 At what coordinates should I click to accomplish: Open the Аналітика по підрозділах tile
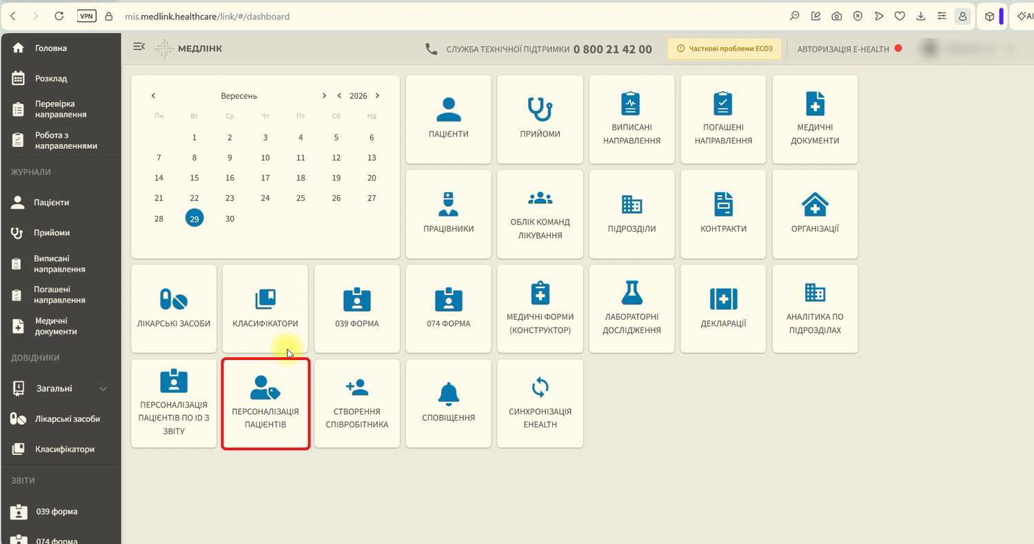coord(815,309)
